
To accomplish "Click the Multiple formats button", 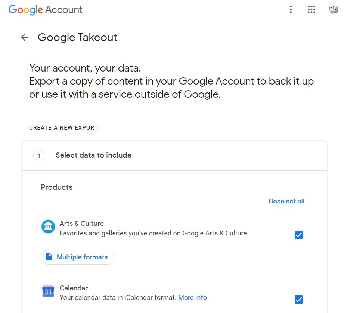I will (78, 257).
